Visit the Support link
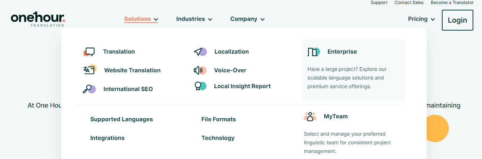 point(379,3)
